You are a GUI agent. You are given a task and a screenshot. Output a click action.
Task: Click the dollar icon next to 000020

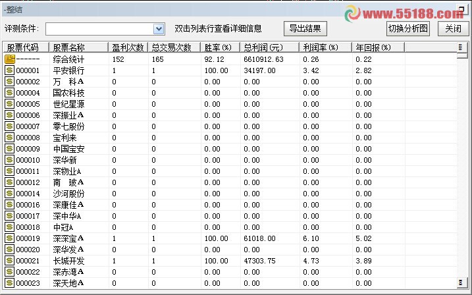tap(10, 250)
